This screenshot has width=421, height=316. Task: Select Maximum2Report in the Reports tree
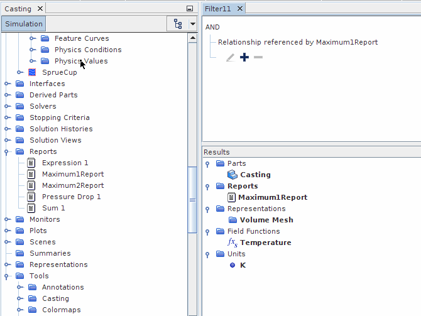coord(73,185)
